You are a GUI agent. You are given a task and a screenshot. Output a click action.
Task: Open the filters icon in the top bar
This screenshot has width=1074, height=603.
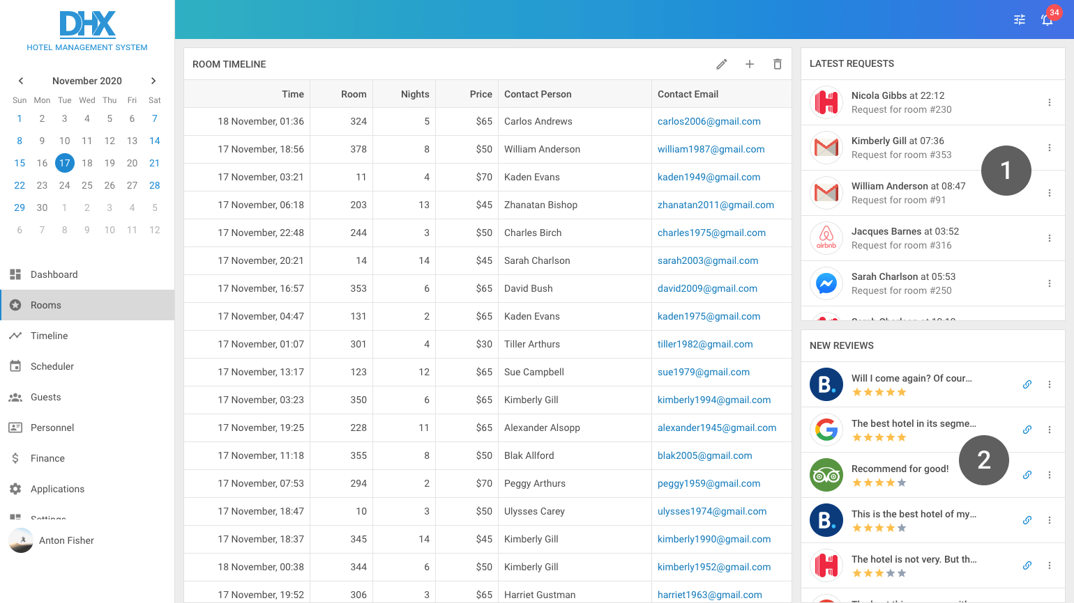click(1019, 19)
